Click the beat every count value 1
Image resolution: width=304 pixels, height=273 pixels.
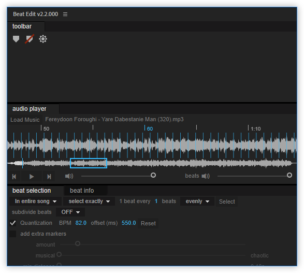(x=156, y=202)
